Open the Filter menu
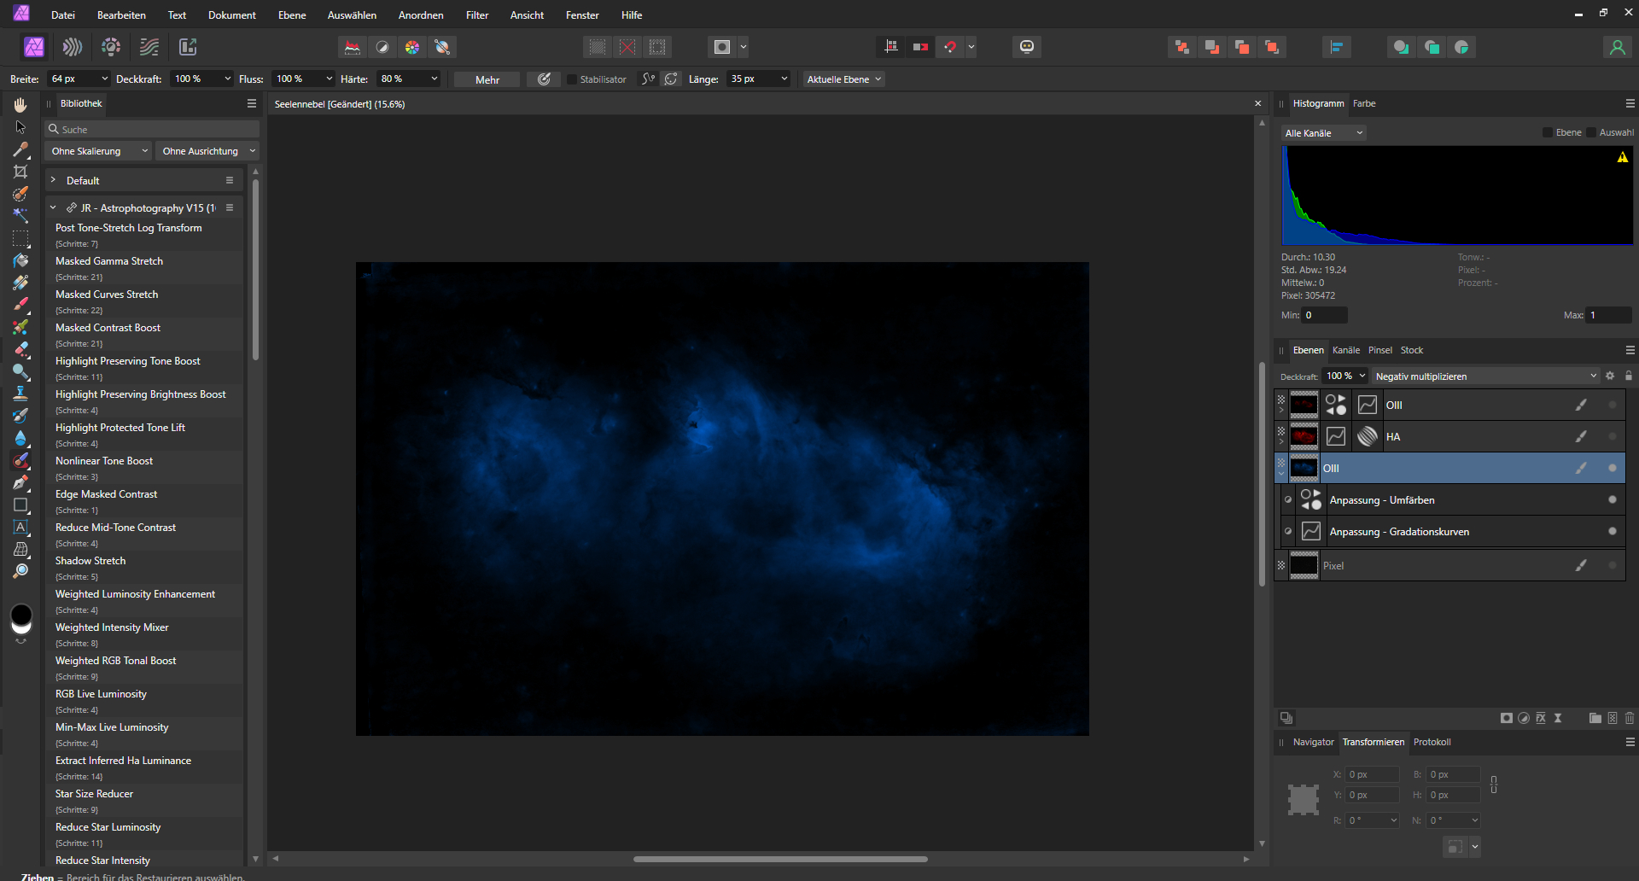 (477, 15)
